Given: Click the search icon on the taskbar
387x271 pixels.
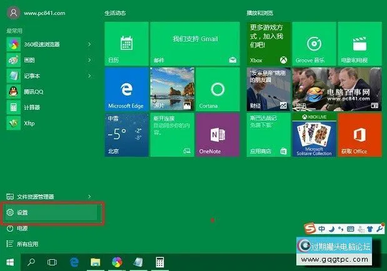Looking at the screenshot, I should pos(31,262).
